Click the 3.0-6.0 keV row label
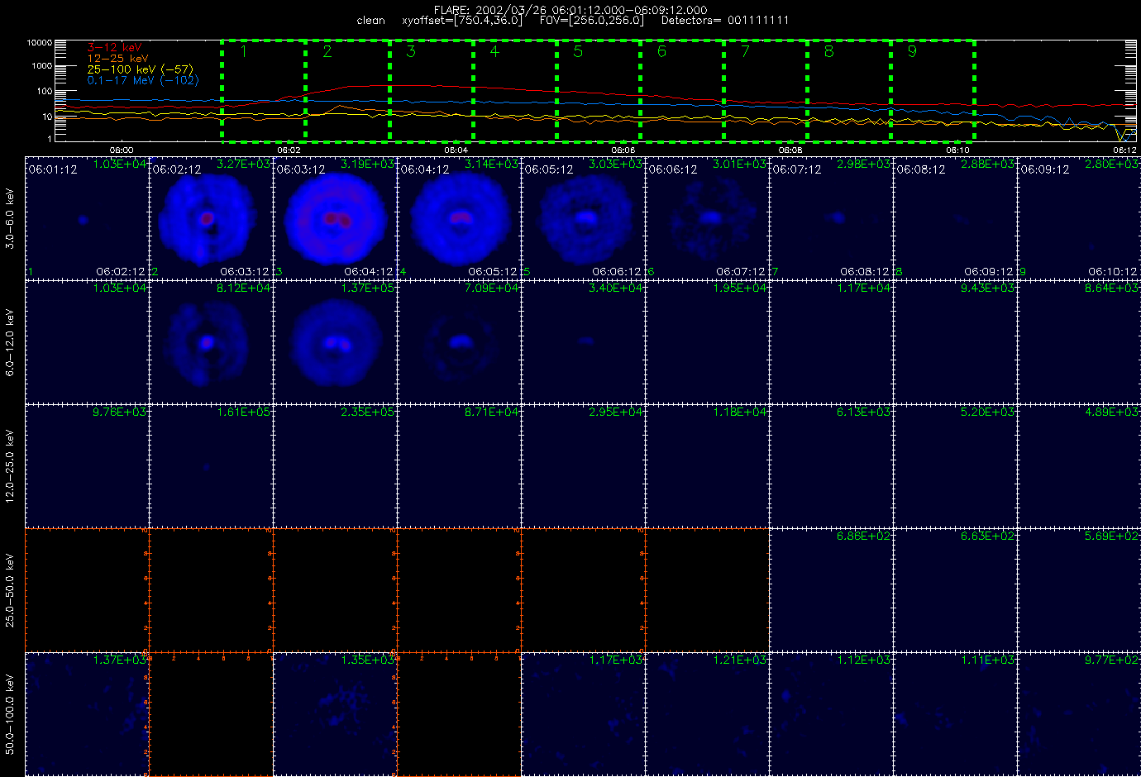Screen dimensions: 1141x777 (x=10, y=218)
